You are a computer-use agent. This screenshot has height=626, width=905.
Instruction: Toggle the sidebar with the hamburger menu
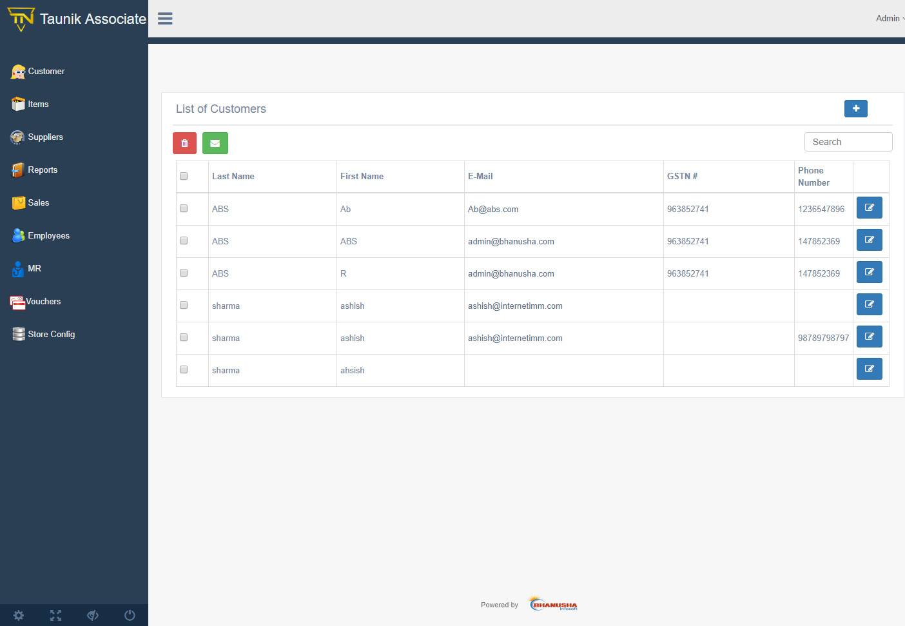165,18
